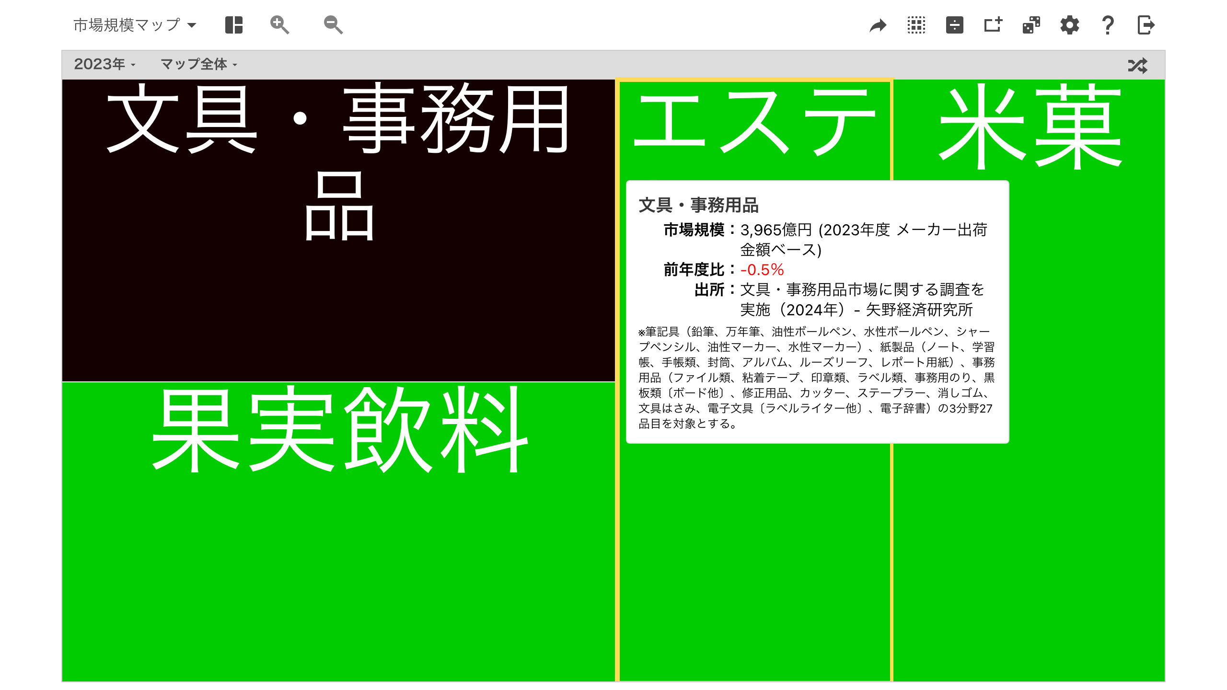Viewport: 1227px width, 690px height.
Task: Click the tooltip heading 文具・事務用品
Action: click(698, 205)
